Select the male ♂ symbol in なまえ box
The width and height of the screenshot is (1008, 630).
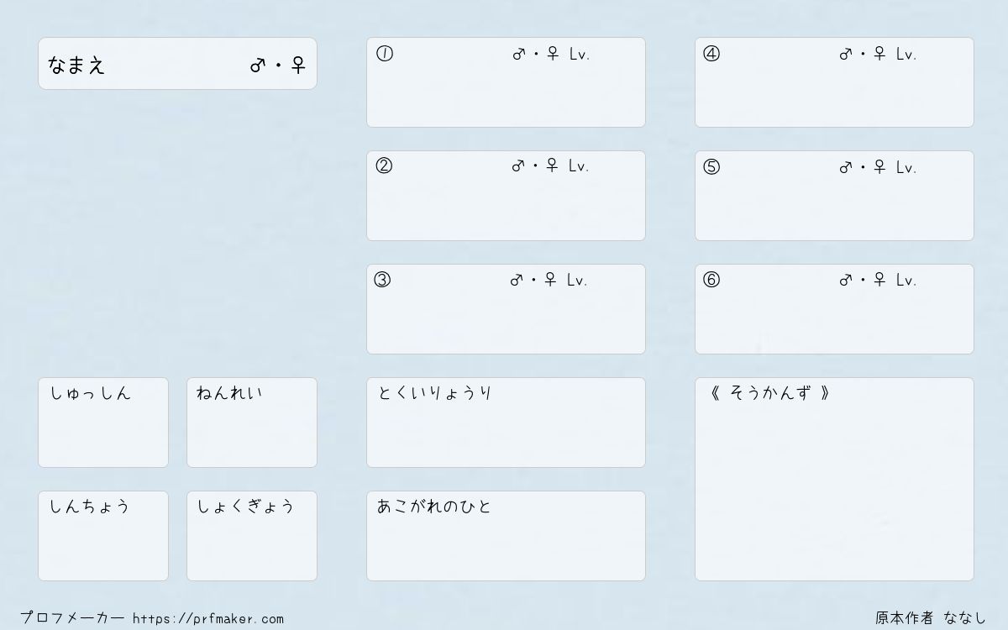(x=258, y=65)
